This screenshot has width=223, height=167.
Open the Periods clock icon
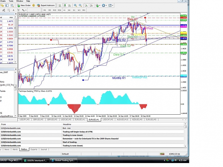coord(103,5)
